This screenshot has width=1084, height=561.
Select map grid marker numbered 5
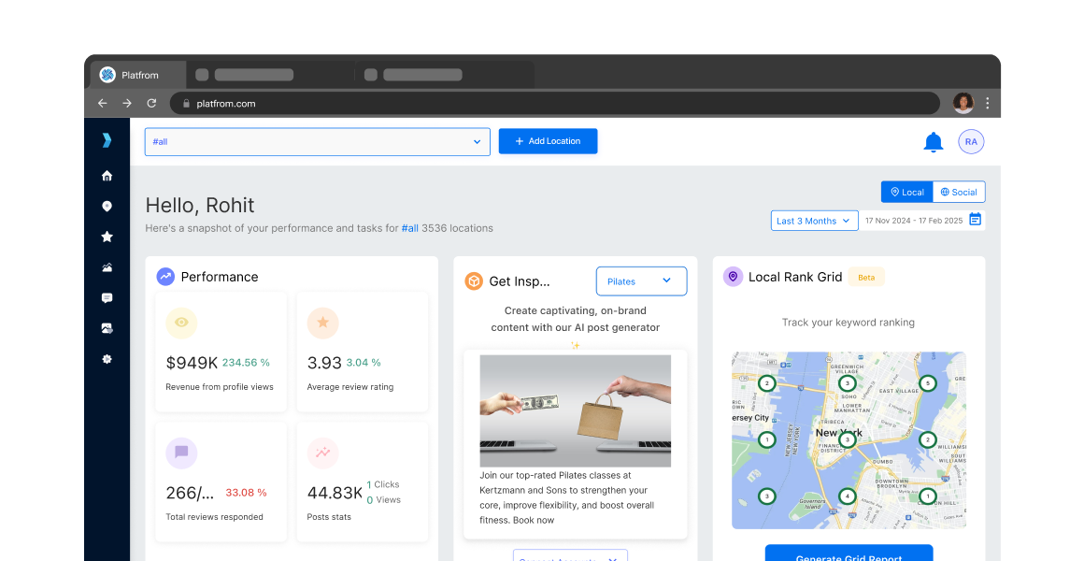[x=928, y=383]
